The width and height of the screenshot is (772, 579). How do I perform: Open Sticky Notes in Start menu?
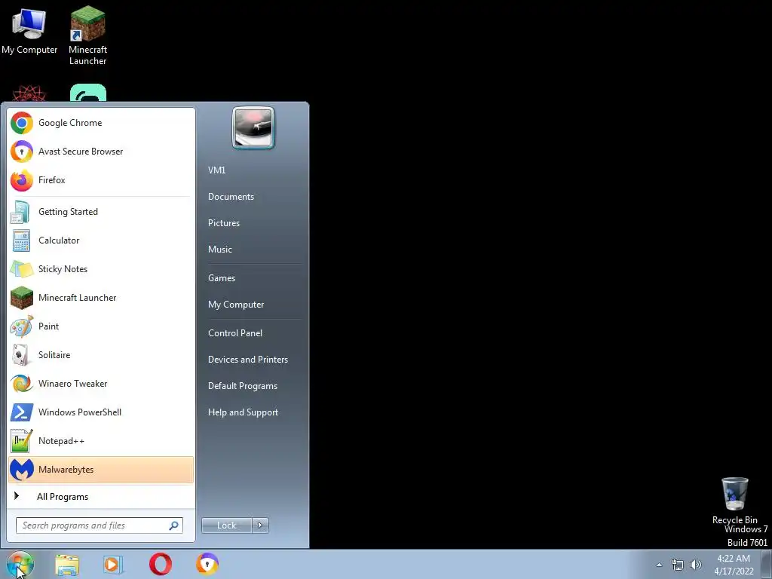(x=101, y=269)
